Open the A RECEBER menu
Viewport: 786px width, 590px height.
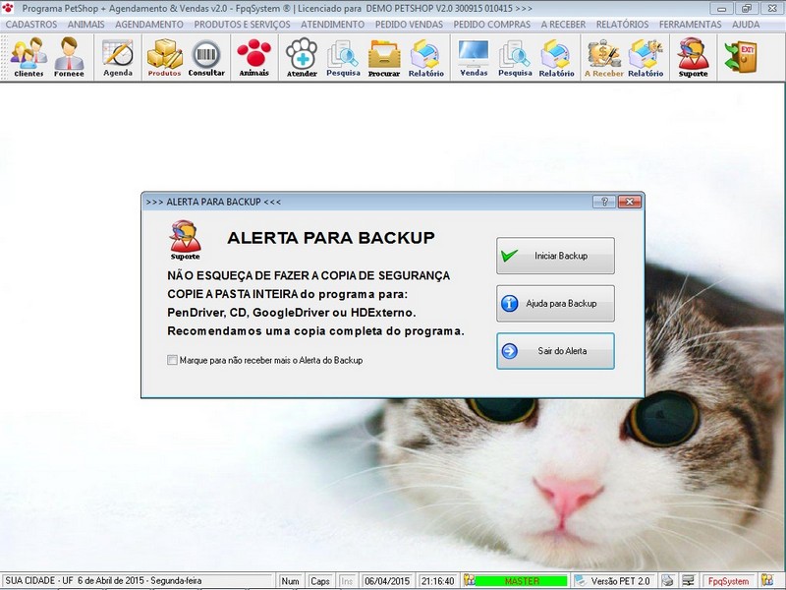[x=563, y=24]
